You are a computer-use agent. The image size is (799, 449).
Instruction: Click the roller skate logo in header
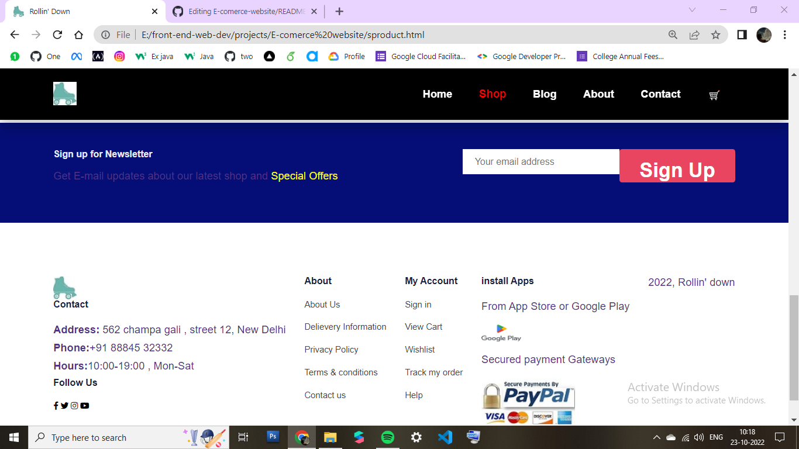65,94
